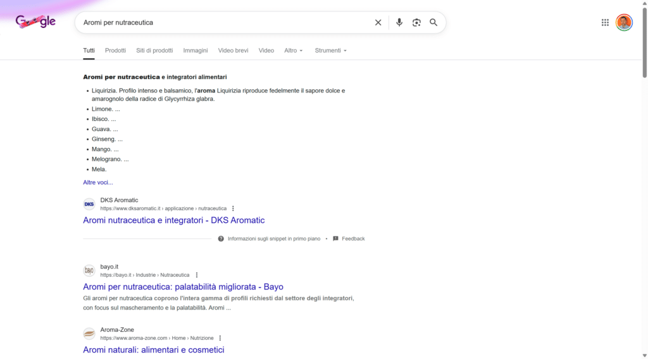This screenshot has height=359, width=648.
Task: Open the Bayo palatabilità migliorata result
Action: (183, 287)
